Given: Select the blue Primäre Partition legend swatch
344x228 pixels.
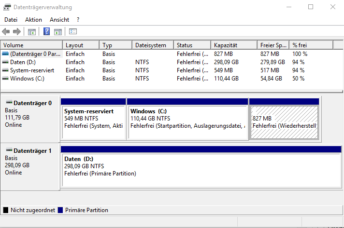Looking at the screenshot, I should (60, 210).
